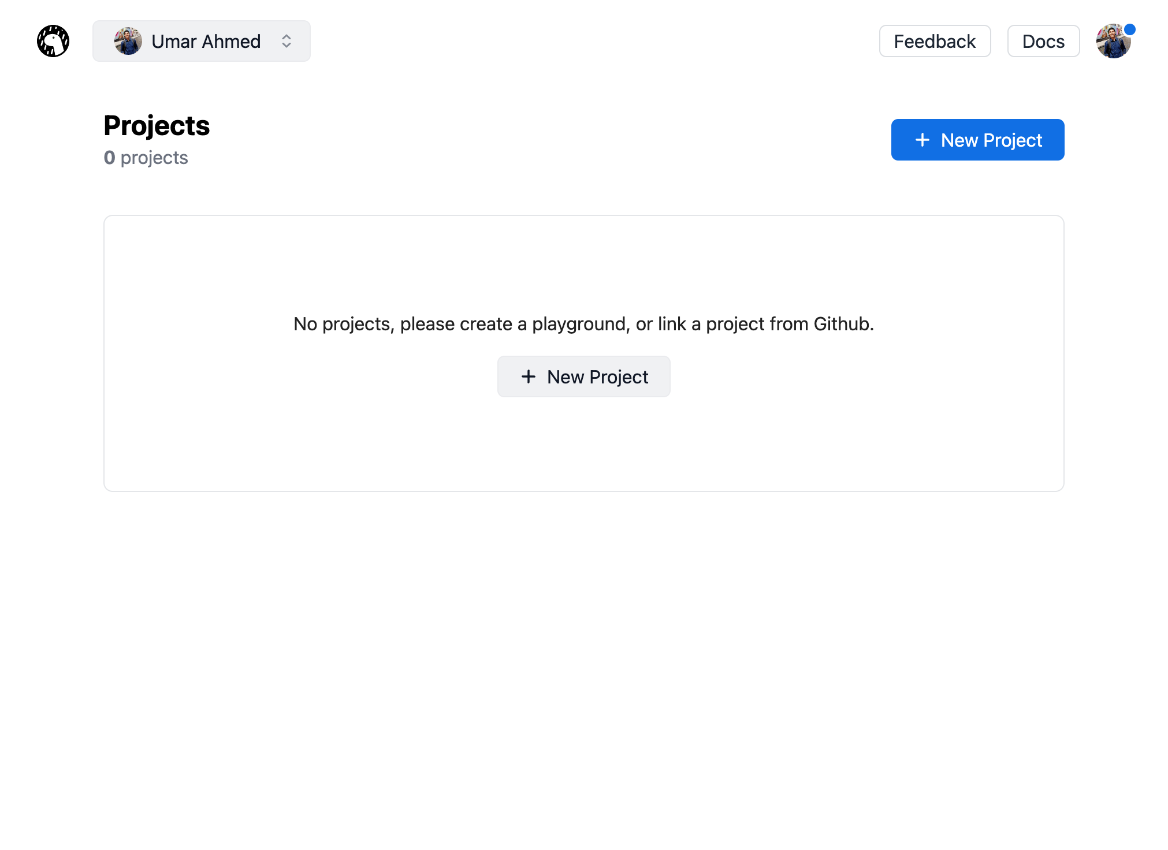Click New Project inside the empty projects panel

coord(583,376)
